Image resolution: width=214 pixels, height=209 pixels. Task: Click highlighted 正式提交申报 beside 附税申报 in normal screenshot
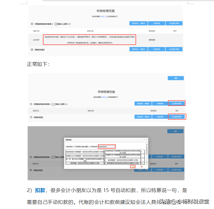tap(177, 117)
